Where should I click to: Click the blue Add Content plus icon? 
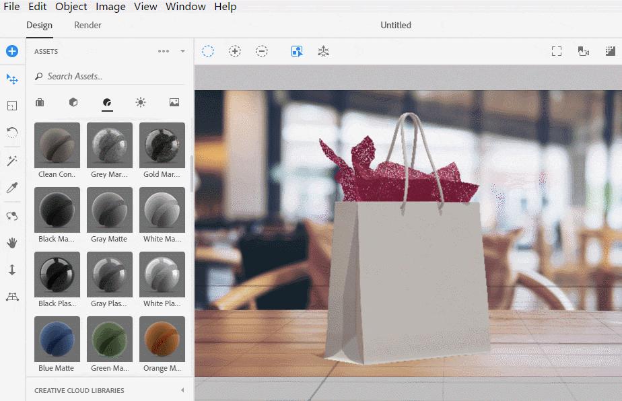[11, 50]
